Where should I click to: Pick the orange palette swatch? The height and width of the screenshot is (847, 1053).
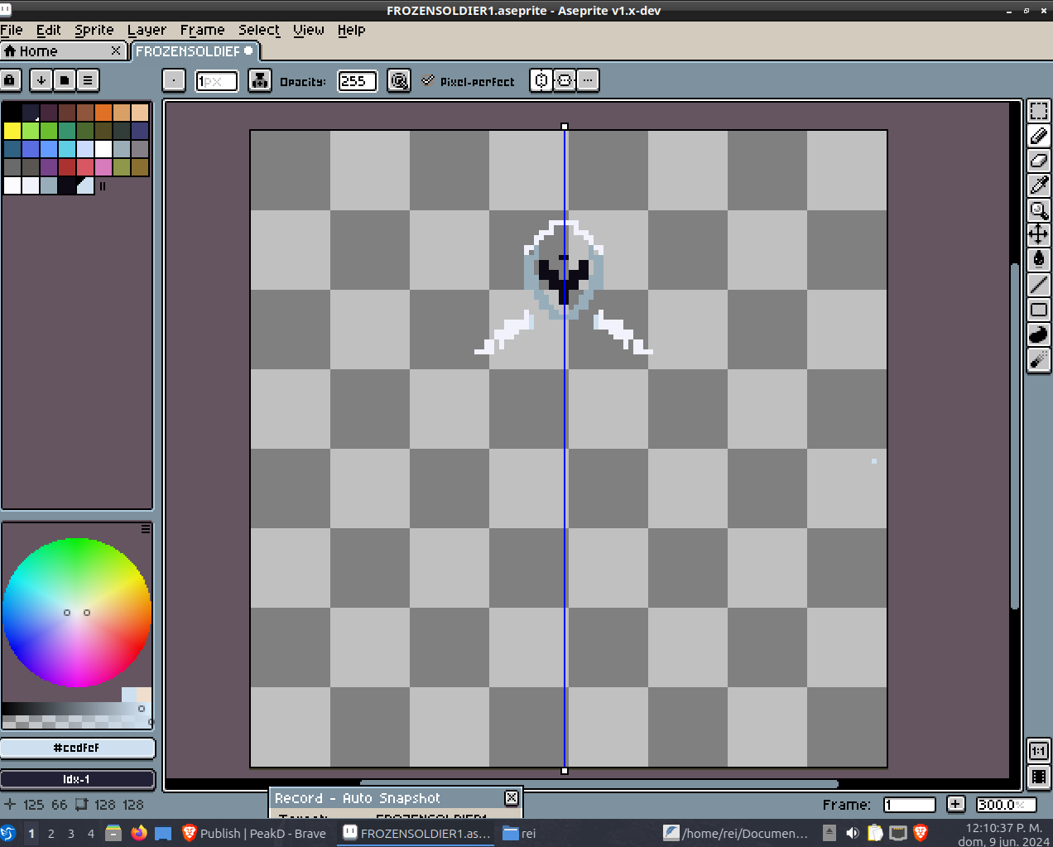(x=103, y=112)
